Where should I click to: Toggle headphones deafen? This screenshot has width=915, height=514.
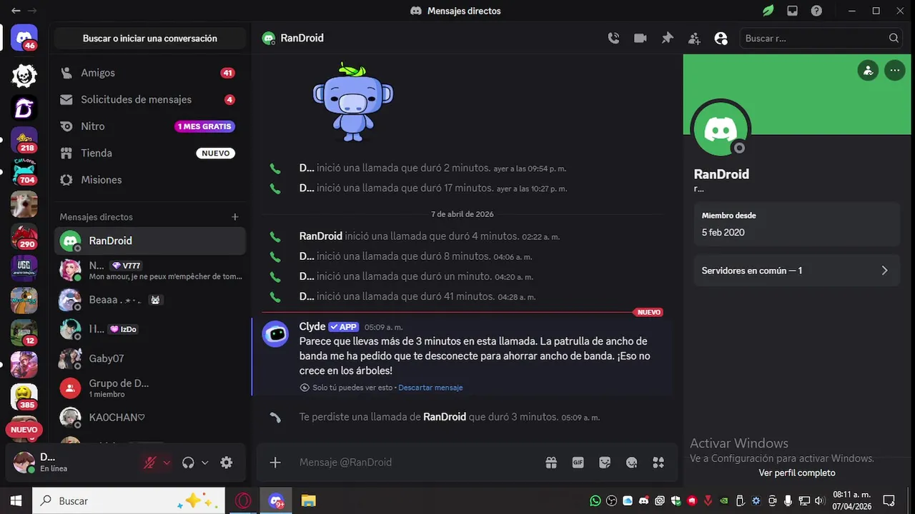pos(188,463)
